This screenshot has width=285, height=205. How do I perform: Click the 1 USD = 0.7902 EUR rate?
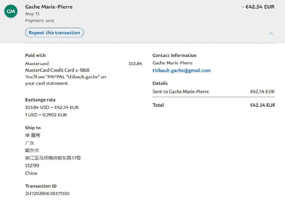[46, 115]
